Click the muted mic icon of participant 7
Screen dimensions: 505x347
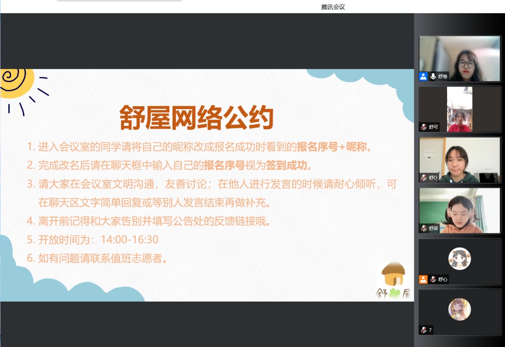click(x=424, y=330)
